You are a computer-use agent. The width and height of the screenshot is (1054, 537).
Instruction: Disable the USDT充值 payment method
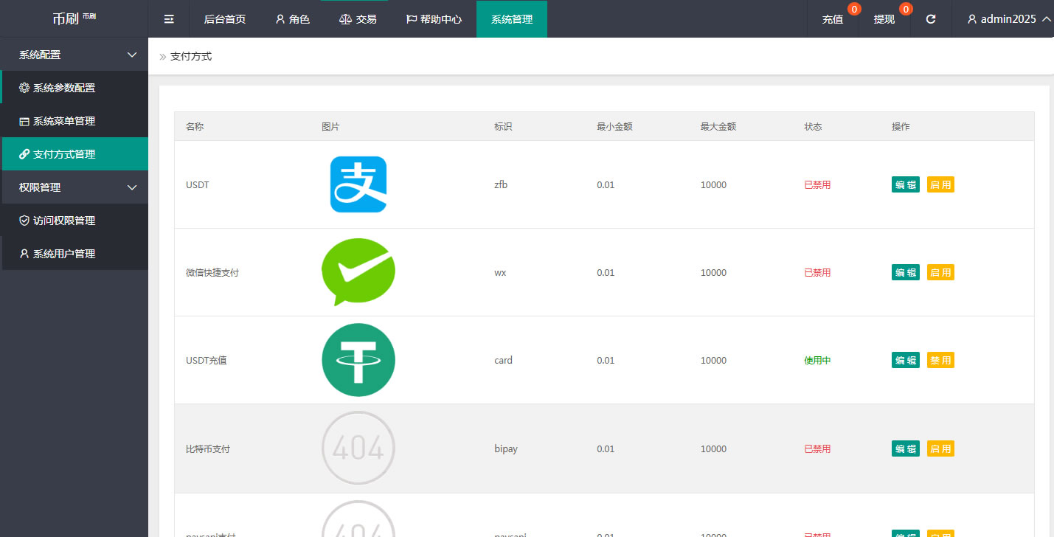click(940, 360)
